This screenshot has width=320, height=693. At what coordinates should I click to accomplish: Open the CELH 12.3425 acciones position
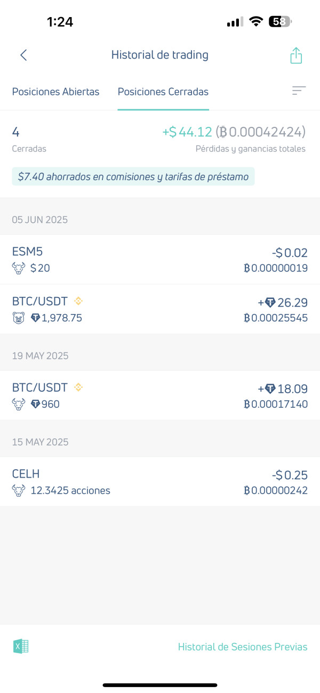tap(160, 482)
